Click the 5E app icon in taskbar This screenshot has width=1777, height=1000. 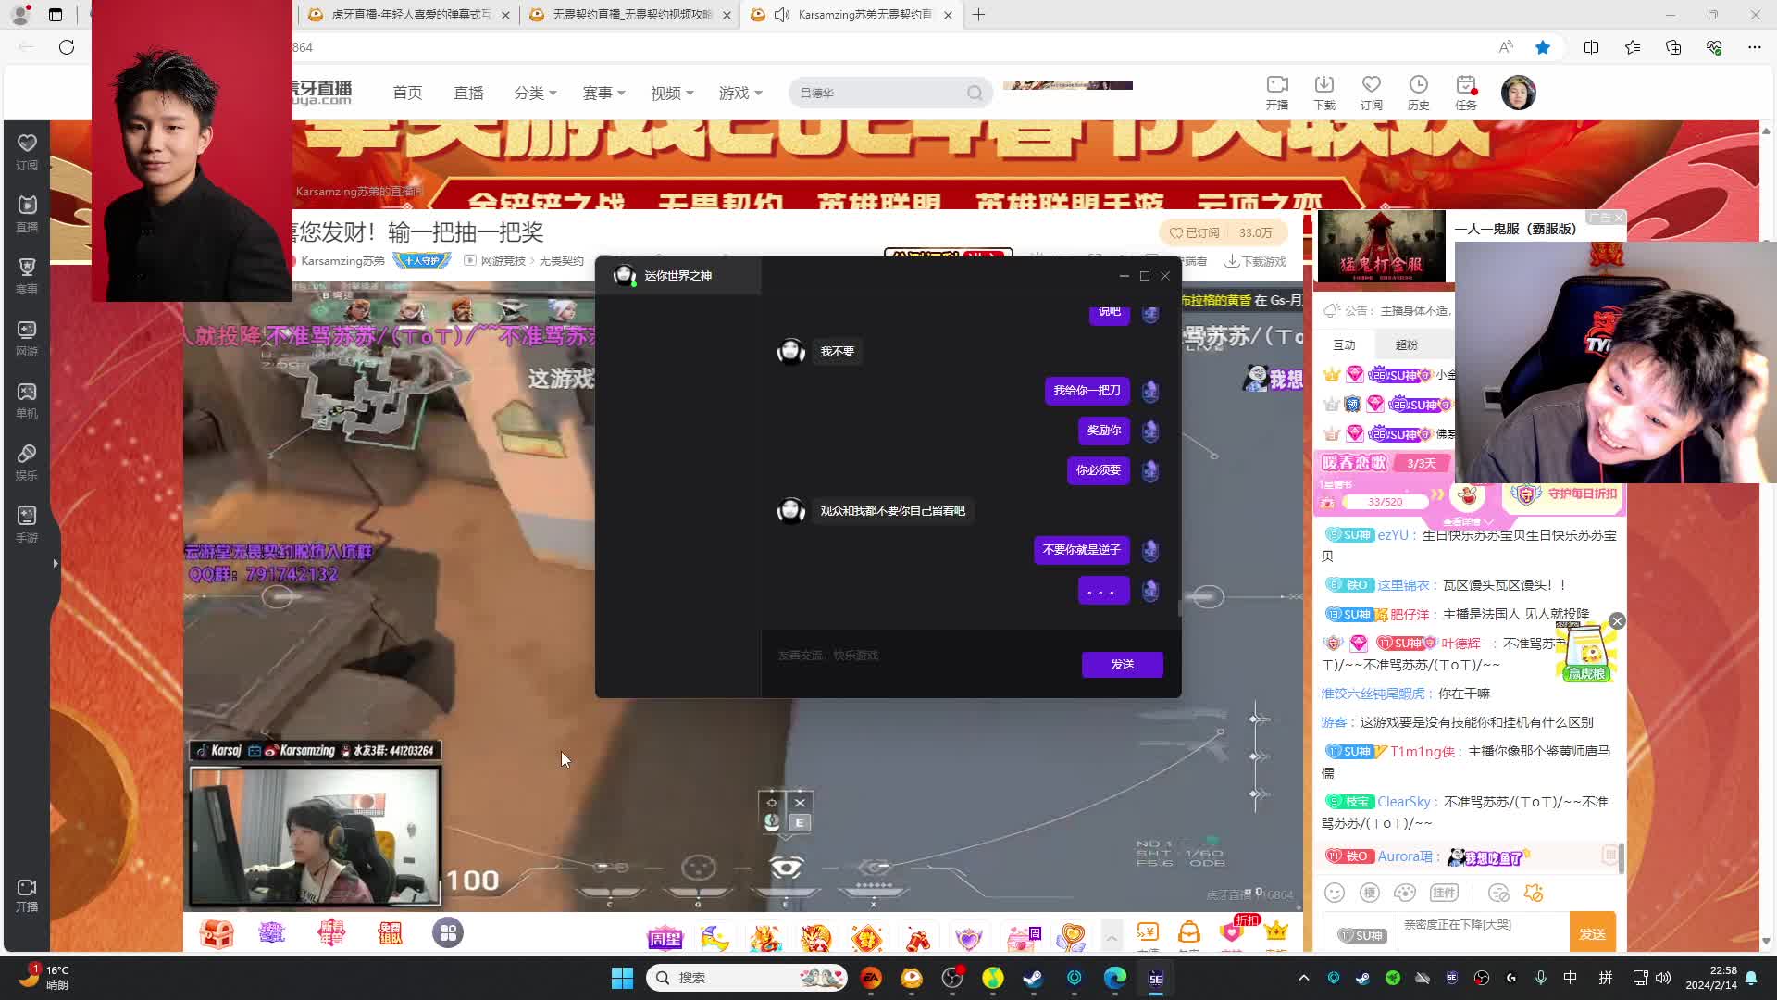point(1156,978)
